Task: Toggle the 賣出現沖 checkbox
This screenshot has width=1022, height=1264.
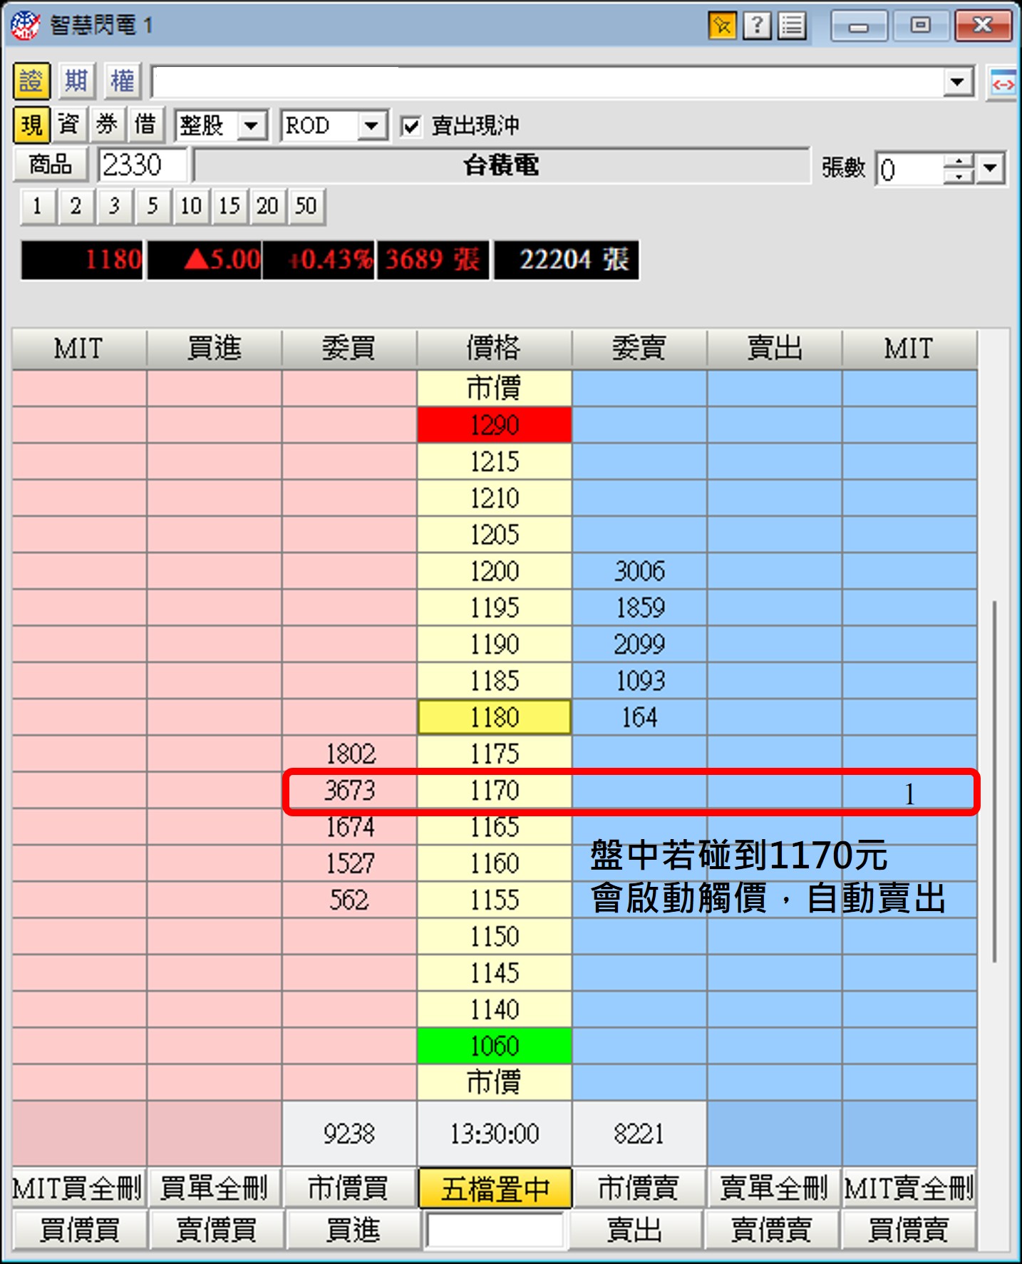Action: tap(411, 127)
